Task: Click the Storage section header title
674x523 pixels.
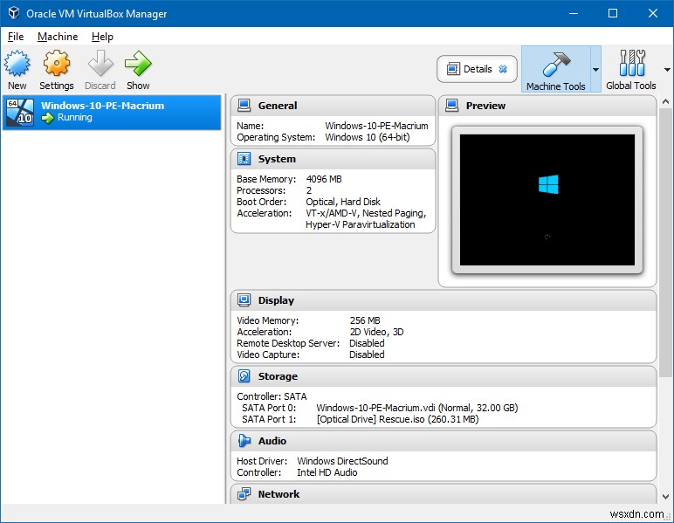Action: pos(278,376)
